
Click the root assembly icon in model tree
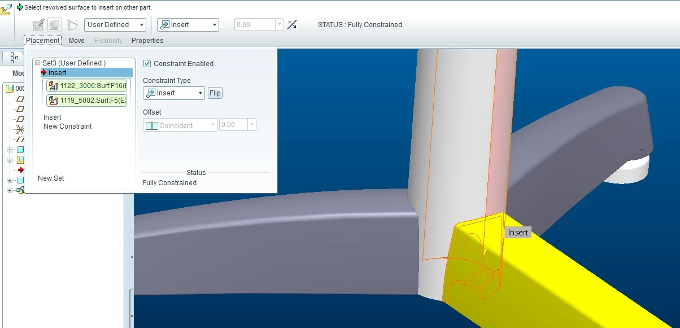click(10, 88)
